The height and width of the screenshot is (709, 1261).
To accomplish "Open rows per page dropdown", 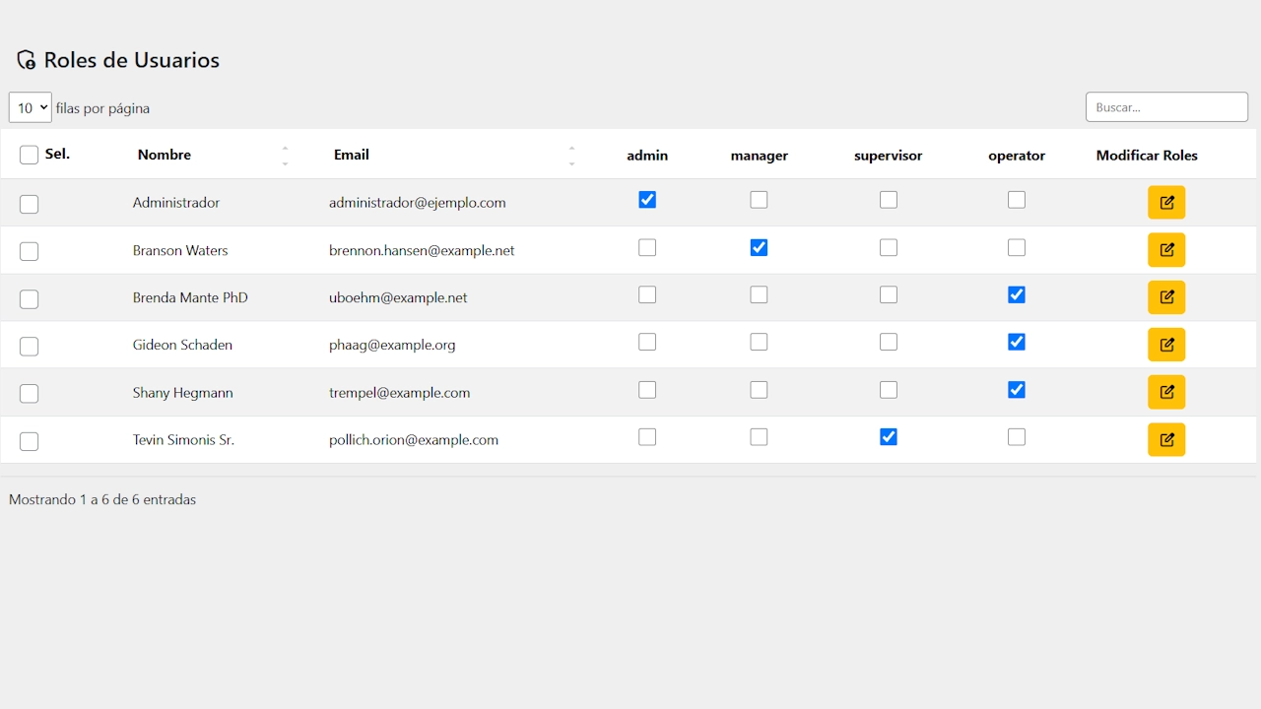I will pyautogui.click(x=31, y=107).
